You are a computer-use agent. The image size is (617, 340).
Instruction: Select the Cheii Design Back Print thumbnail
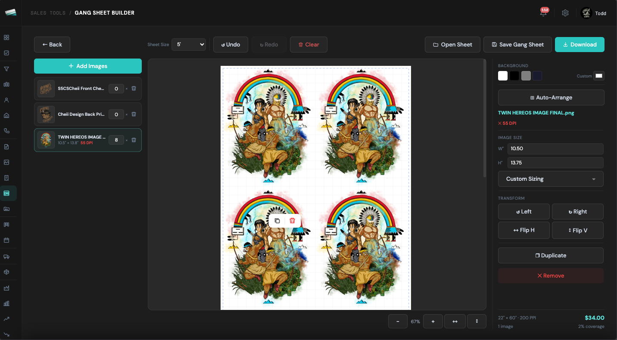point(46,114)
